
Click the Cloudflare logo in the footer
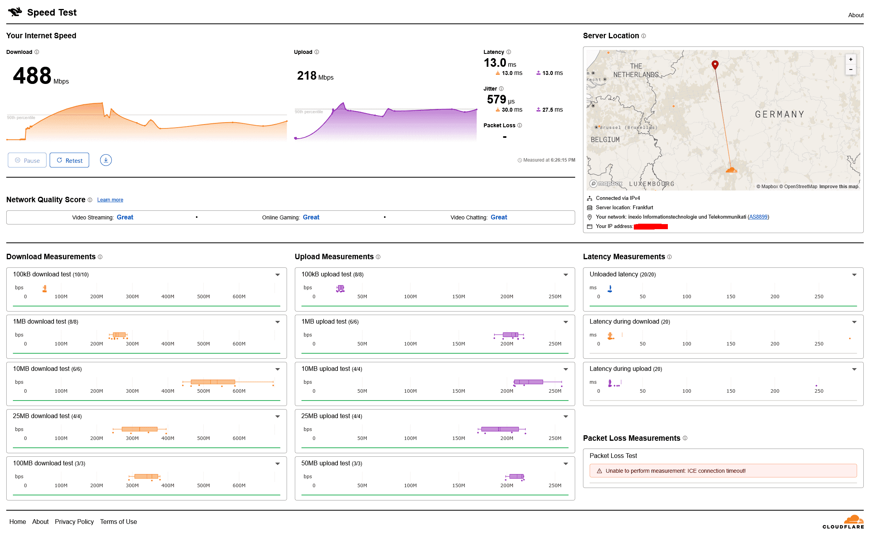[x=843, y=522]
